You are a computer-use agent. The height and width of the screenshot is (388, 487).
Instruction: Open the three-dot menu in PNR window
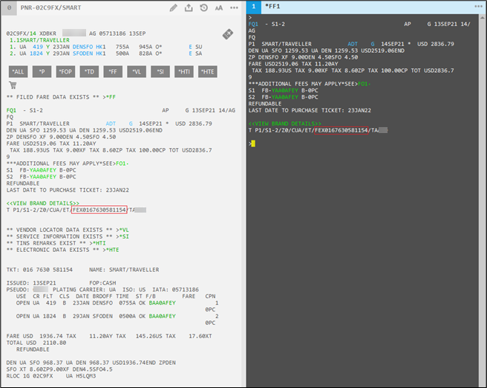[x=235, y=7]
